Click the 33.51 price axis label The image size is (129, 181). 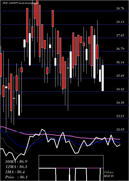(120, 116)
